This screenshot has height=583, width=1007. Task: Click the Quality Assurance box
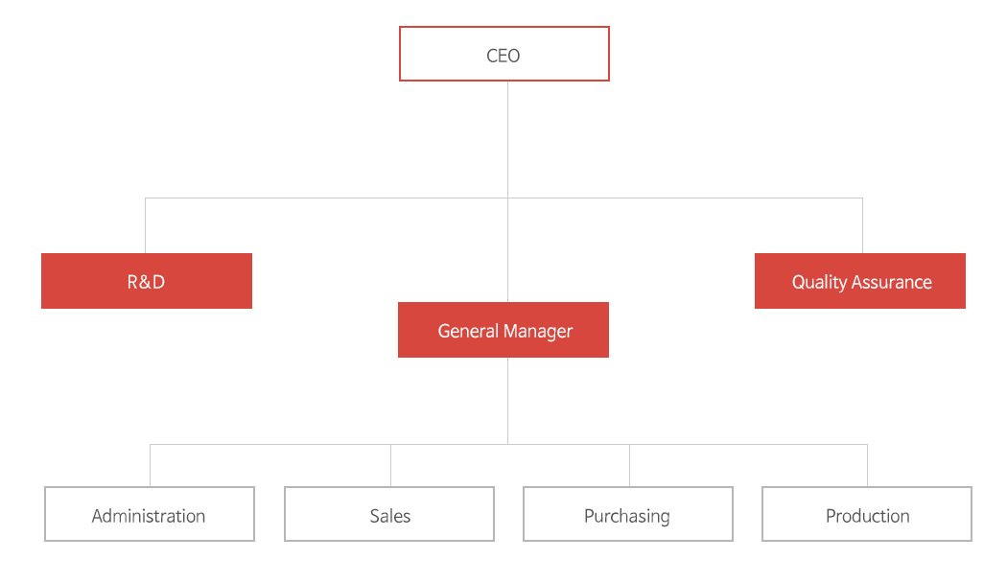[860, 281]
